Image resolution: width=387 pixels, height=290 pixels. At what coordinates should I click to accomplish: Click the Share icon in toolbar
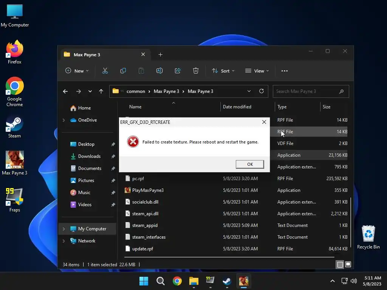(178, 71)
